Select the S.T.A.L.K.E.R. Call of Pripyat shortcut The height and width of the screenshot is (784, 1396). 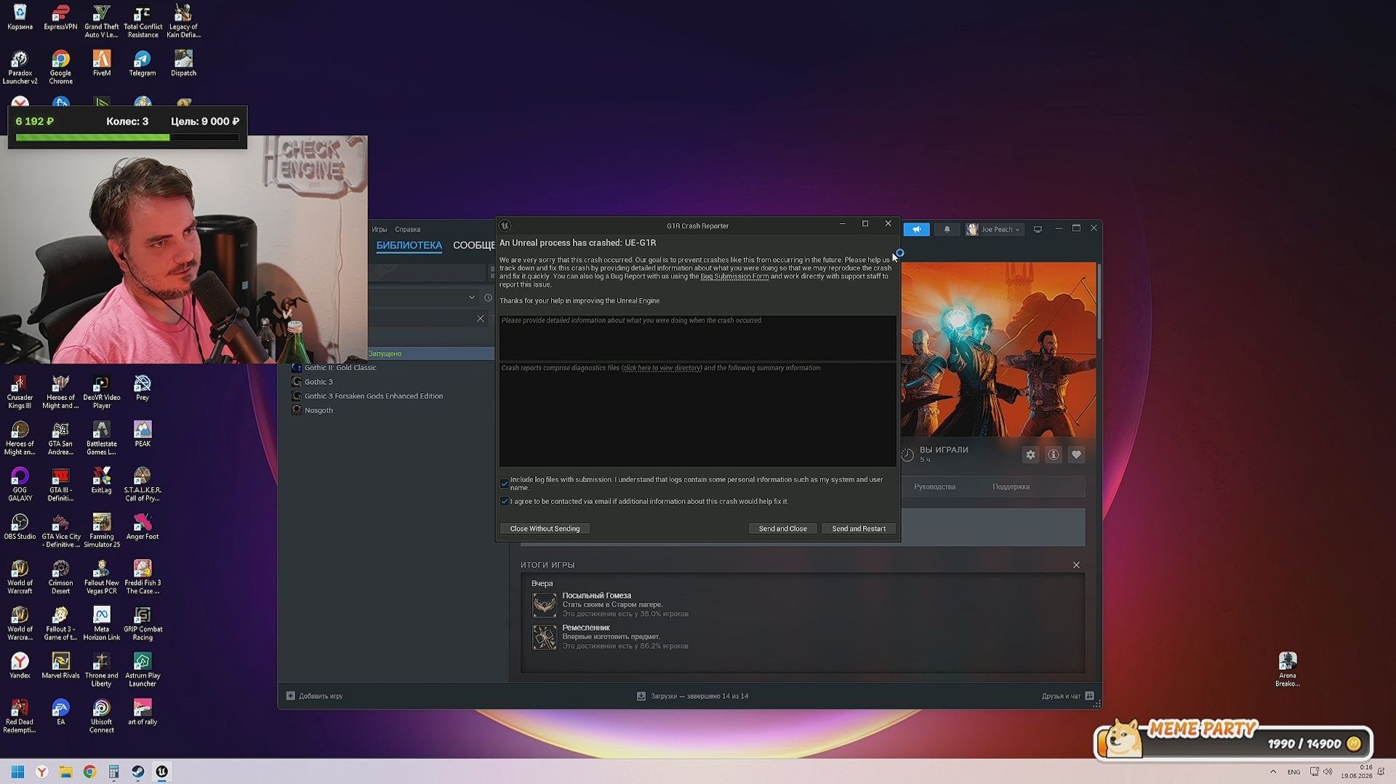click(143, 484)
